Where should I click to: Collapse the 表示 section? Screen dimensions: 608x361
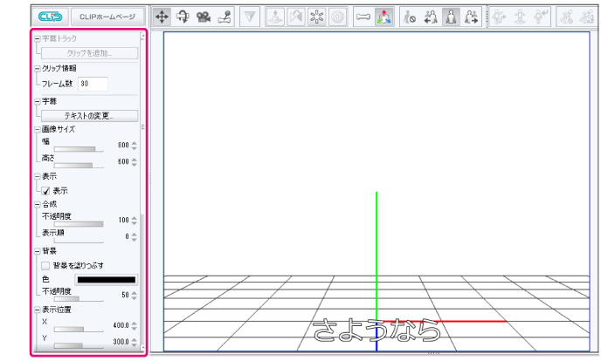[x=38, y=176]
